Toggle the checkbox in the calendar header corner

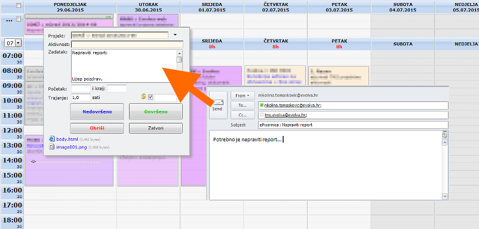[x=19, y=5]
